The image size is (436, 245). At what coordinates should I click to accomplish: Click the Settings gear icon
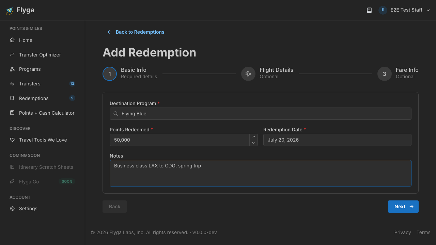point(12,209)
